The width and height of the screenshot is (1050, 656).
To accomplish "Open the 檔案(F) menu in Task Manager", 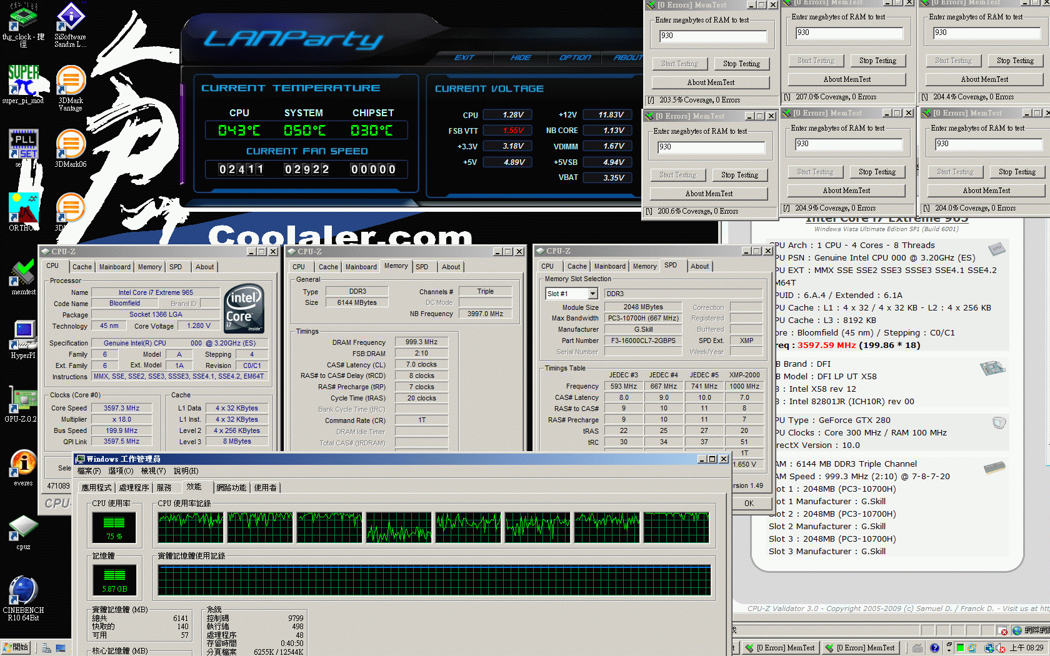I will click(89, 471).
